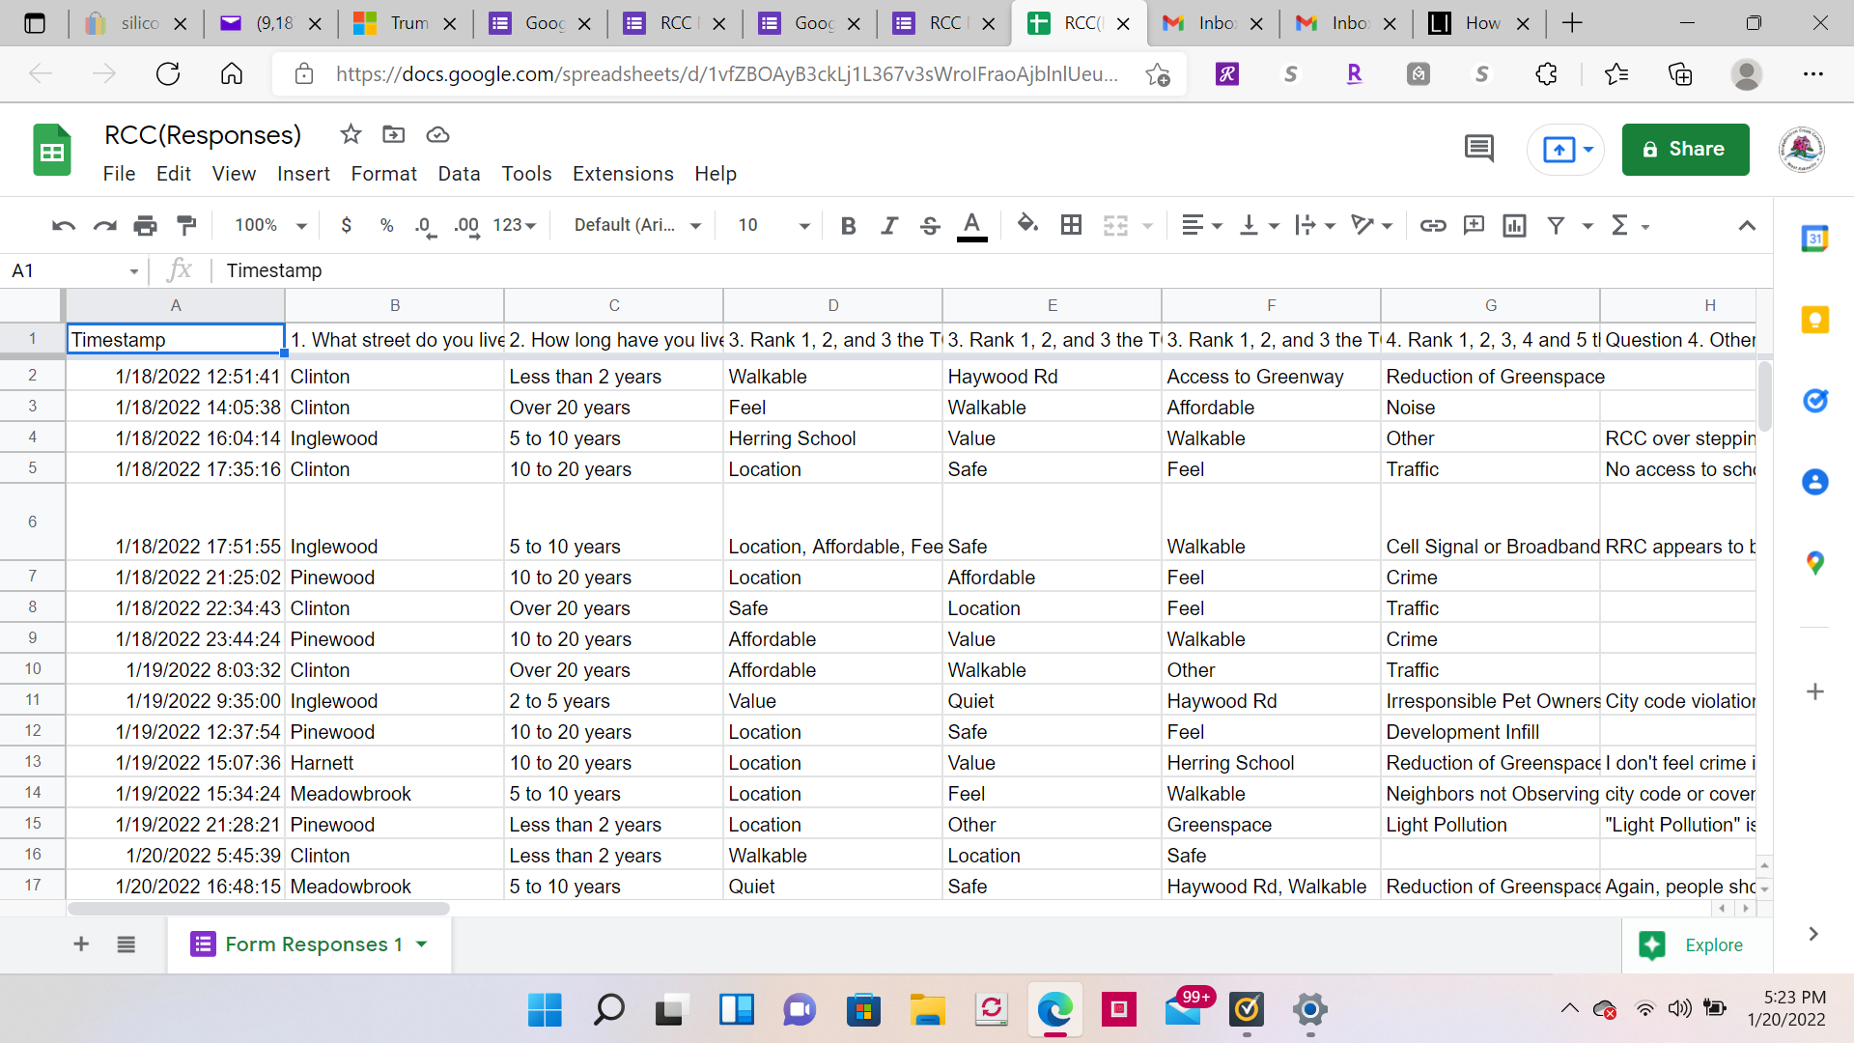Open the fill color picker
This screenshot has width=1854, height=1043.
[x=1027, y=225]
